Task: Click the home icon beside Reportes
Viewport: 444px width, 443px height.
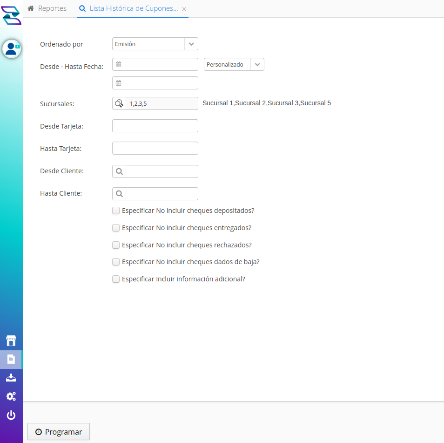Action: point(31,8)
